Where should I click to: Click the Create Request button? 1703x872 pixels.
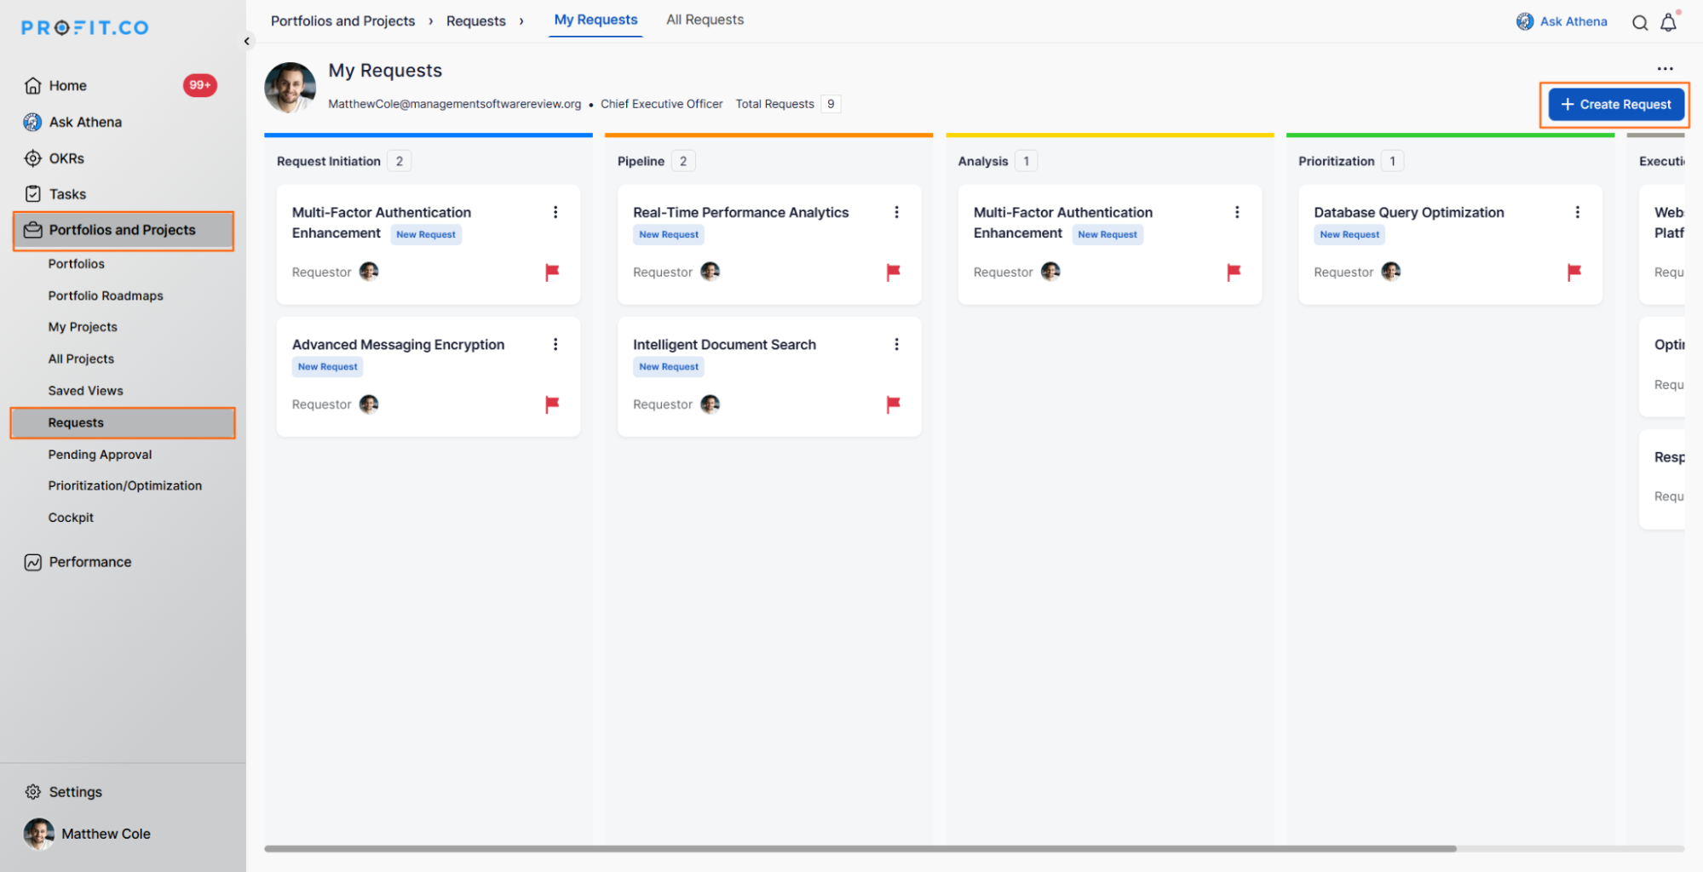click(1615, 105)
